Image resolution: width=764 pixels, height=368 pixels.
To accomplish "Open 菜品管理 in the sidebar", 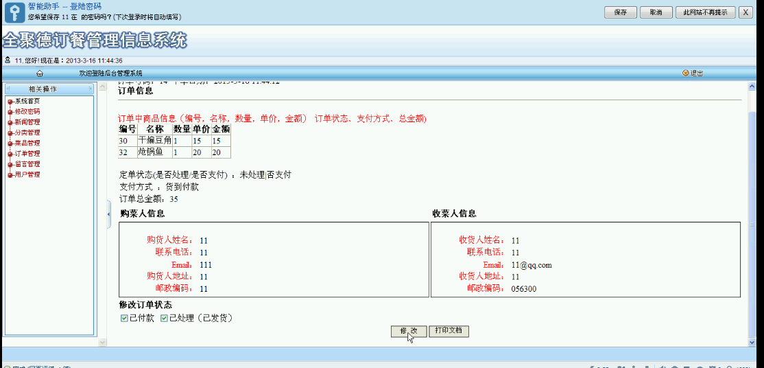I will click(x=27, y=143).
